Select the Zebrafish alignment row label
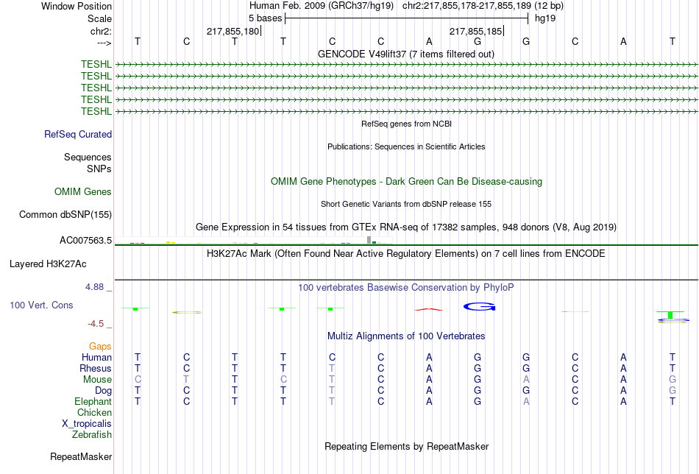 (92, 435)
